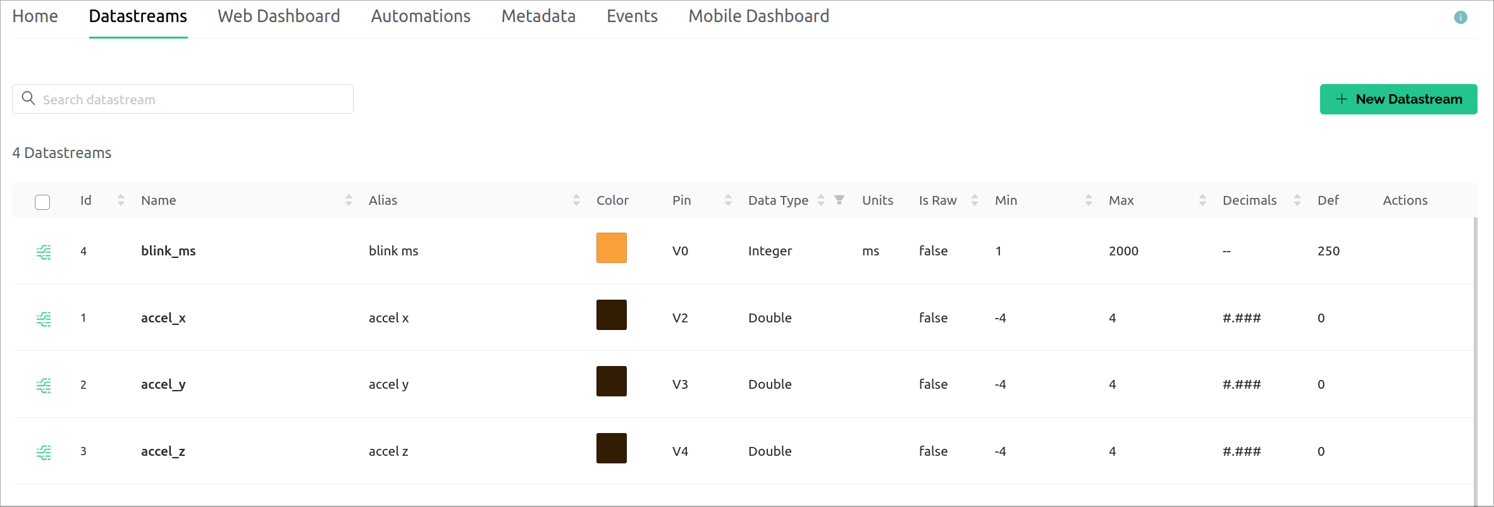Screen dimensions: 1494x507
Task: Open the Data Type column filter
Action: pos(839,200)
